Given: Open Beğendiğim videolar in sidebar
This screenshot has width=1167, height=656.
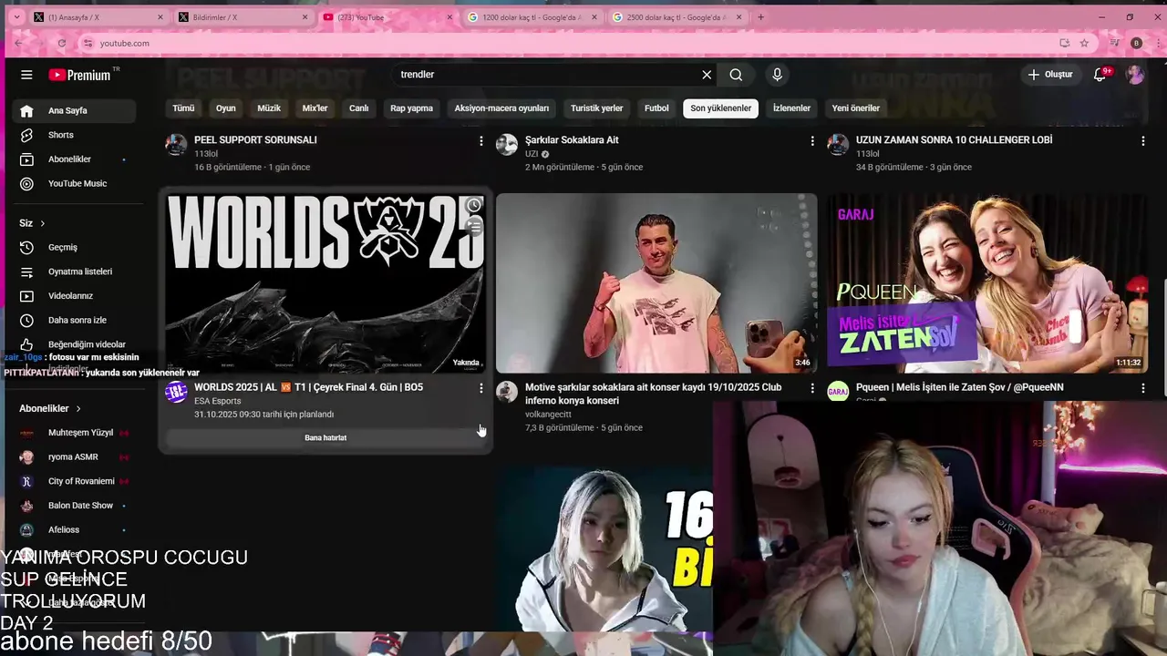Looking at the screenshot, I should click(74, 344).
